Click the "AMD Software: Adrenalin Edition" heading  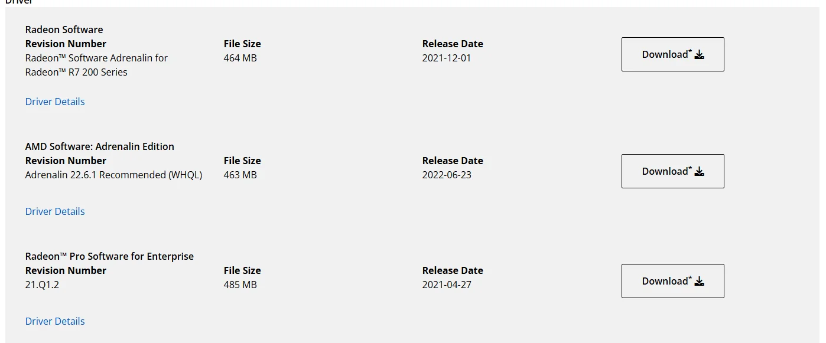[x=99, y=146]
